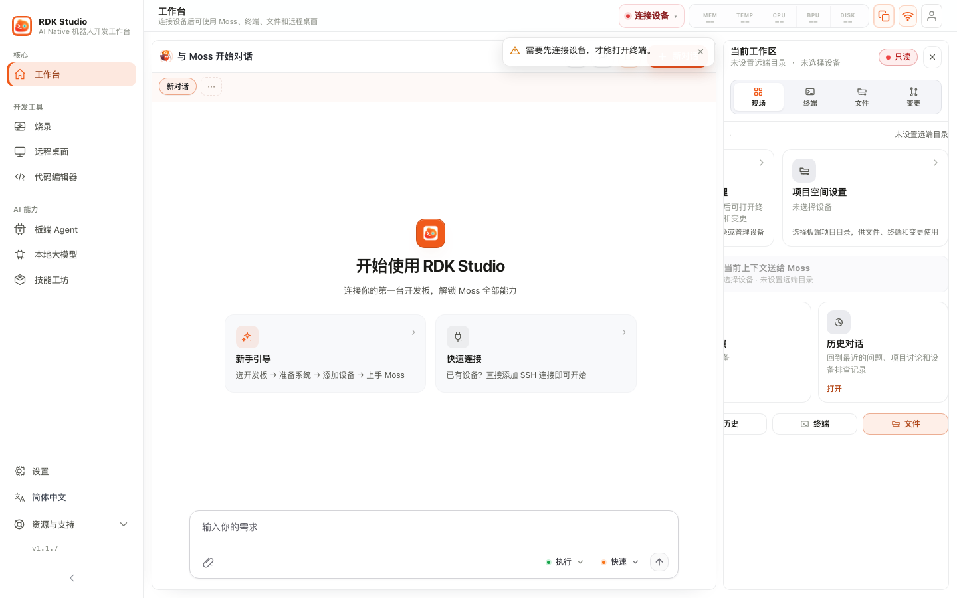This screenshot has height=598, width=957.
Task: Click the code brackets icon
Action: [x=20, y=177]
